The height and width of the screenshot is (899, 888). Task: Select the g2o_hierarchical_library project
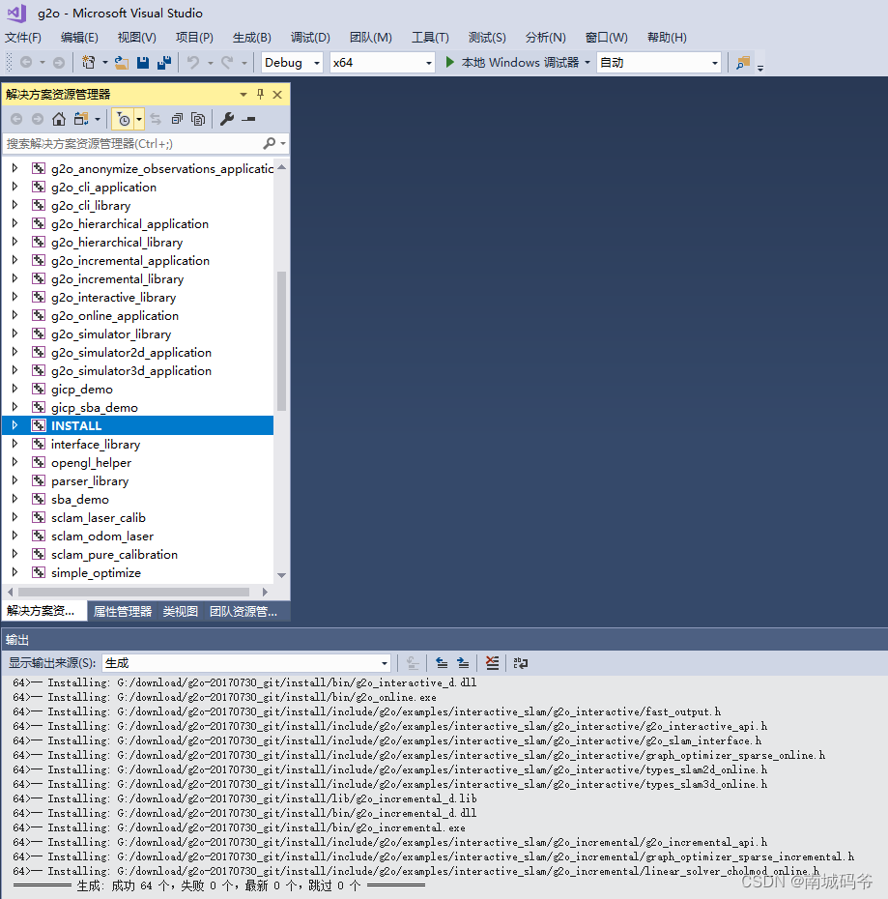coord(117,242)
